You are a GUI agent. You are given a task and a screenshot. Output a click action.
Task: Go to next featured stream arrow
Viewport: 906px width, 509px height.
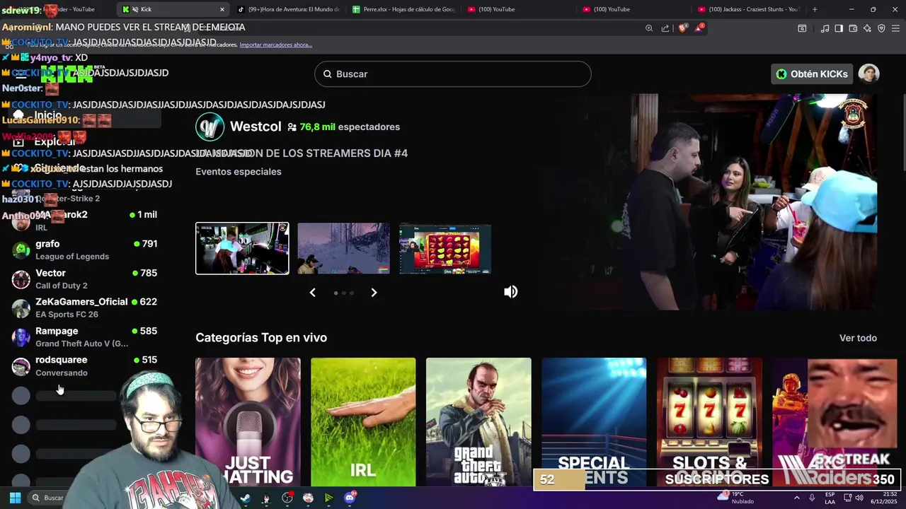click(374, 293)
